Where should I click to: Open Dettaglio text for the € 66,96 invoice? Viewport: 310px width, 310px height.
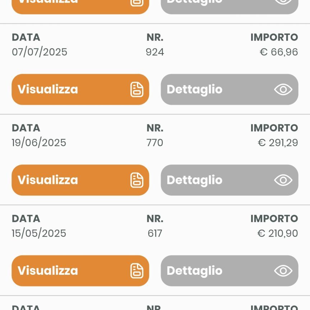tap(194, 89)
